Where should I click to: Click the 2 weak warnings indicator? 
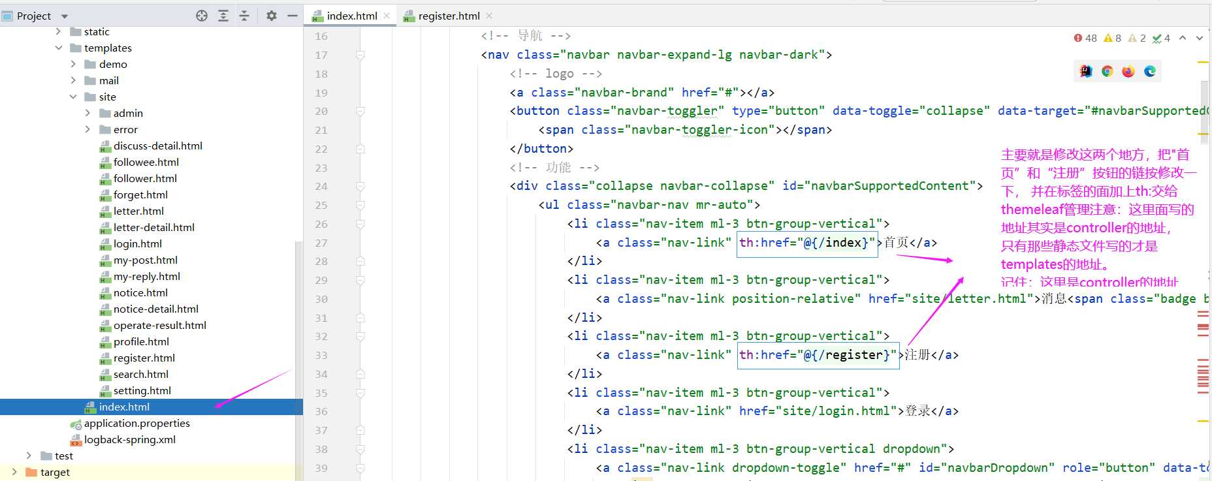[1137, 38]
